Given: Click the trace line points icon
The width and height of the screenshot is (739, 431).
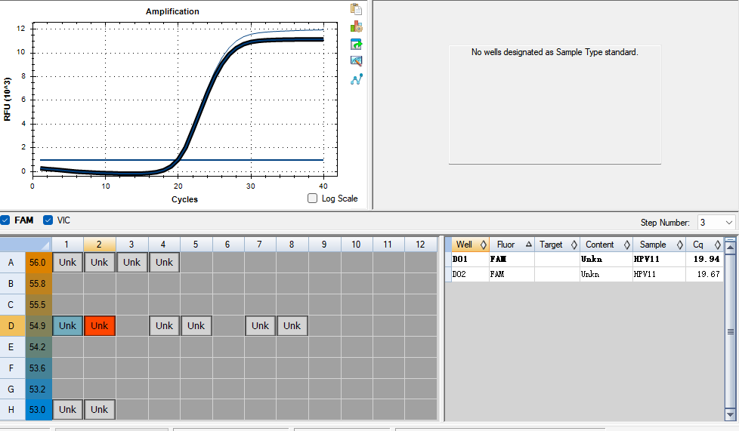Looking at the screenshot, I should coord(357,79).
